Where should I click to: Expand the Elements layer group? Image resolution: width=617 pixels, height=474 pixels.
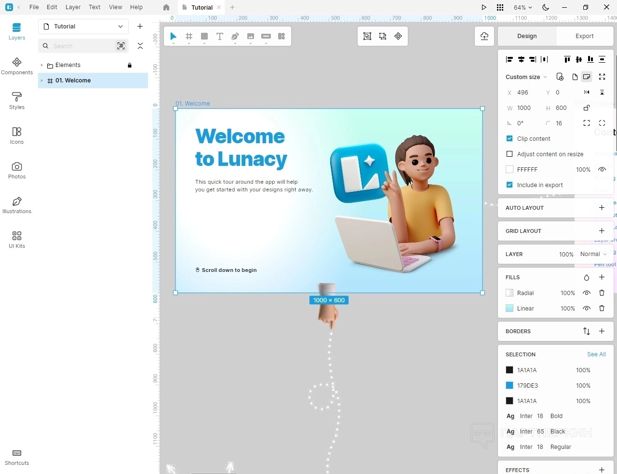pyautogui.click(x=42, y=65)
